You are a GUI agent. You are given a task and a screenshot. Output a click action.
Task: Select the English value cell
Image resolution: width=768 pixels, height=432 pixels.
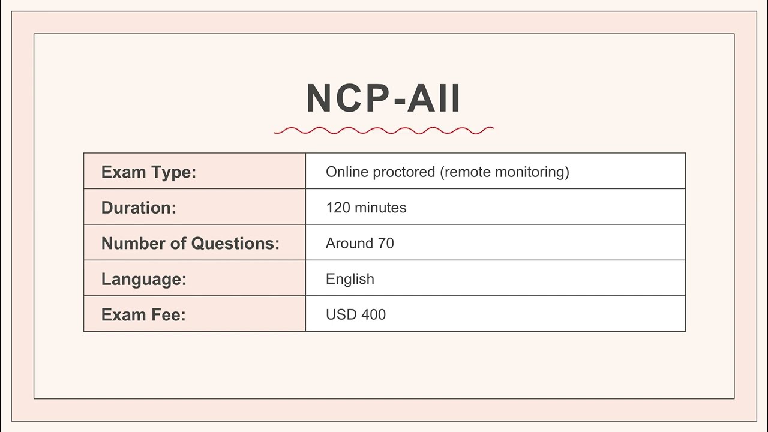(496, 278)
